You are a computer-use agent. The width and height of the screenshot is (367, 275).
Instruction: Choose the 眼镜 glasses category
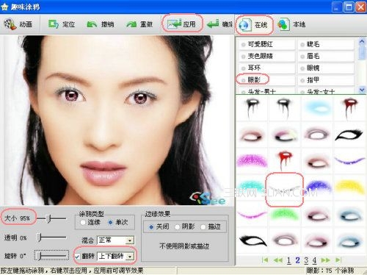[x=326, y=68]
